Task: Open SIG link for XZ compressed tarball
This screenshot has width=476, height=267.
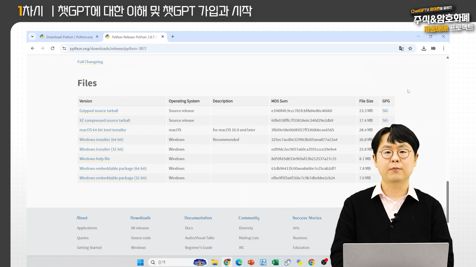Action: coord(385,121)
